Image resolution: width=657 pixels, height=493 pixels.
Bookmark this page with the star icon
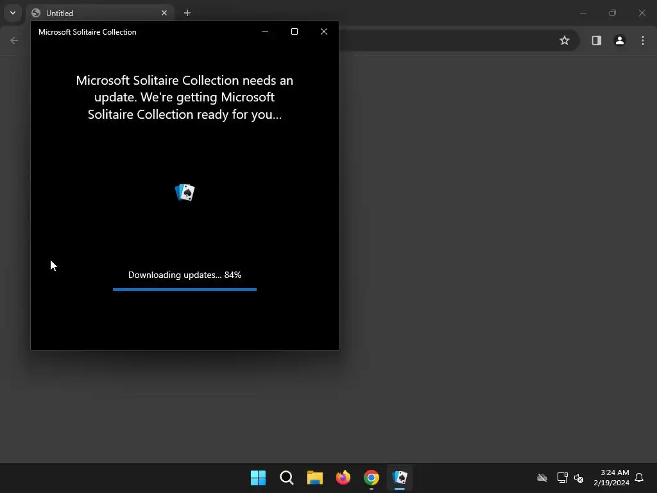[x=565, y=40]
